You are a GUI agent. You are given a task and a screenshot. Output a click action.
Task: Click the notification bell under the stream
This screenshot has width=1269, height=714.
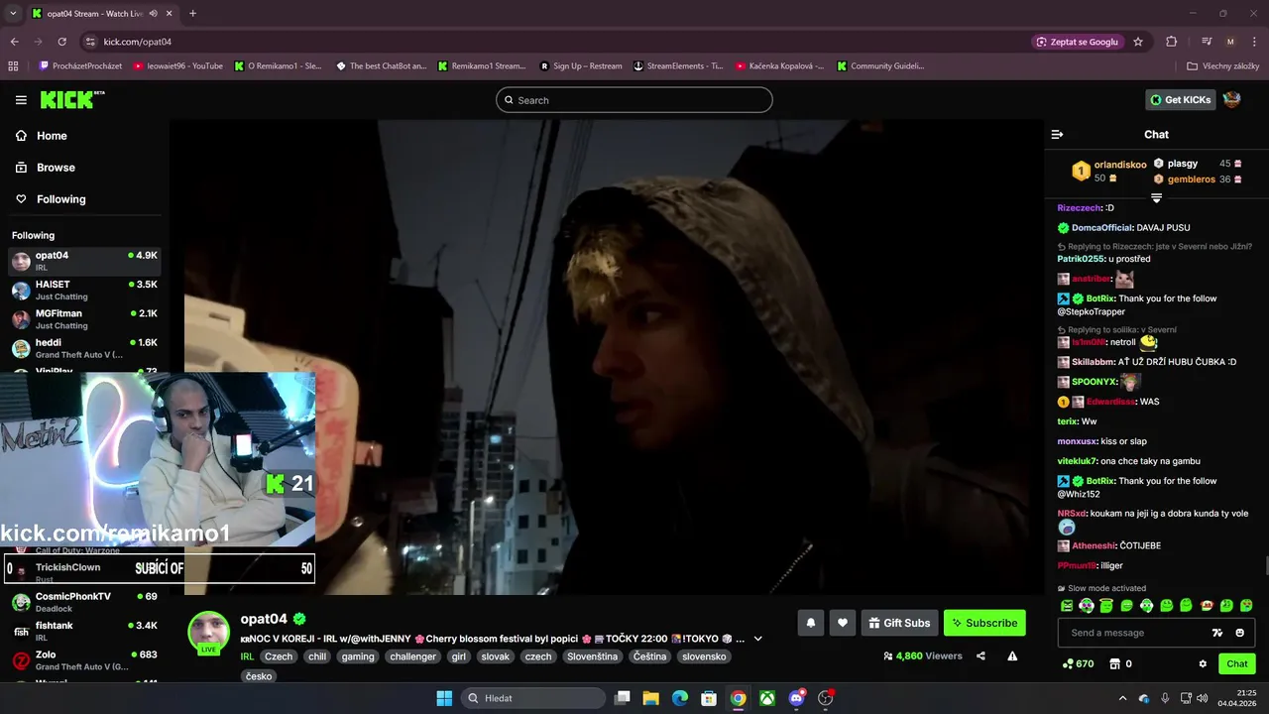click(x=811, y=623)
